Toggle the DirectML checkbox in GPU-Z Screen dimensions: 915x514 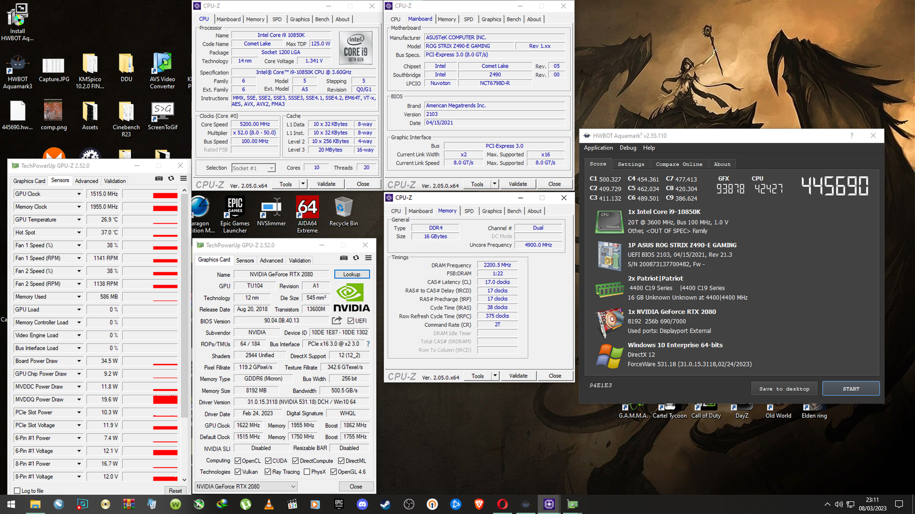point(341,461)
